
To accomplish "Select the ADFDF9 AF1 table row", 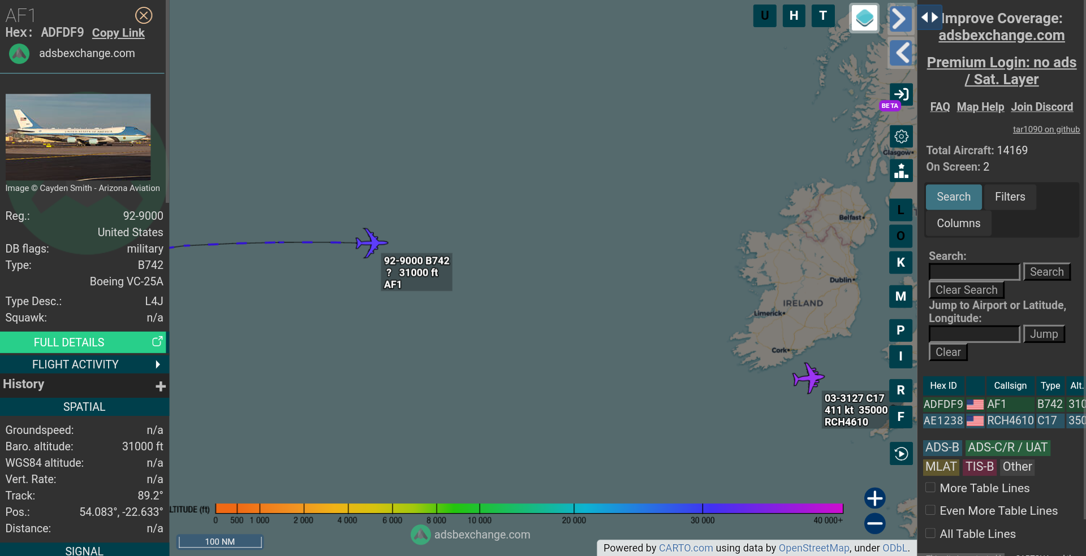I will point(1004,404).
